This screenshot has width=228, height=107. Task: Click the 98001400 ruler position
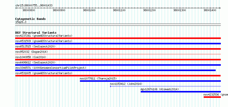click(x=210, y=10)
